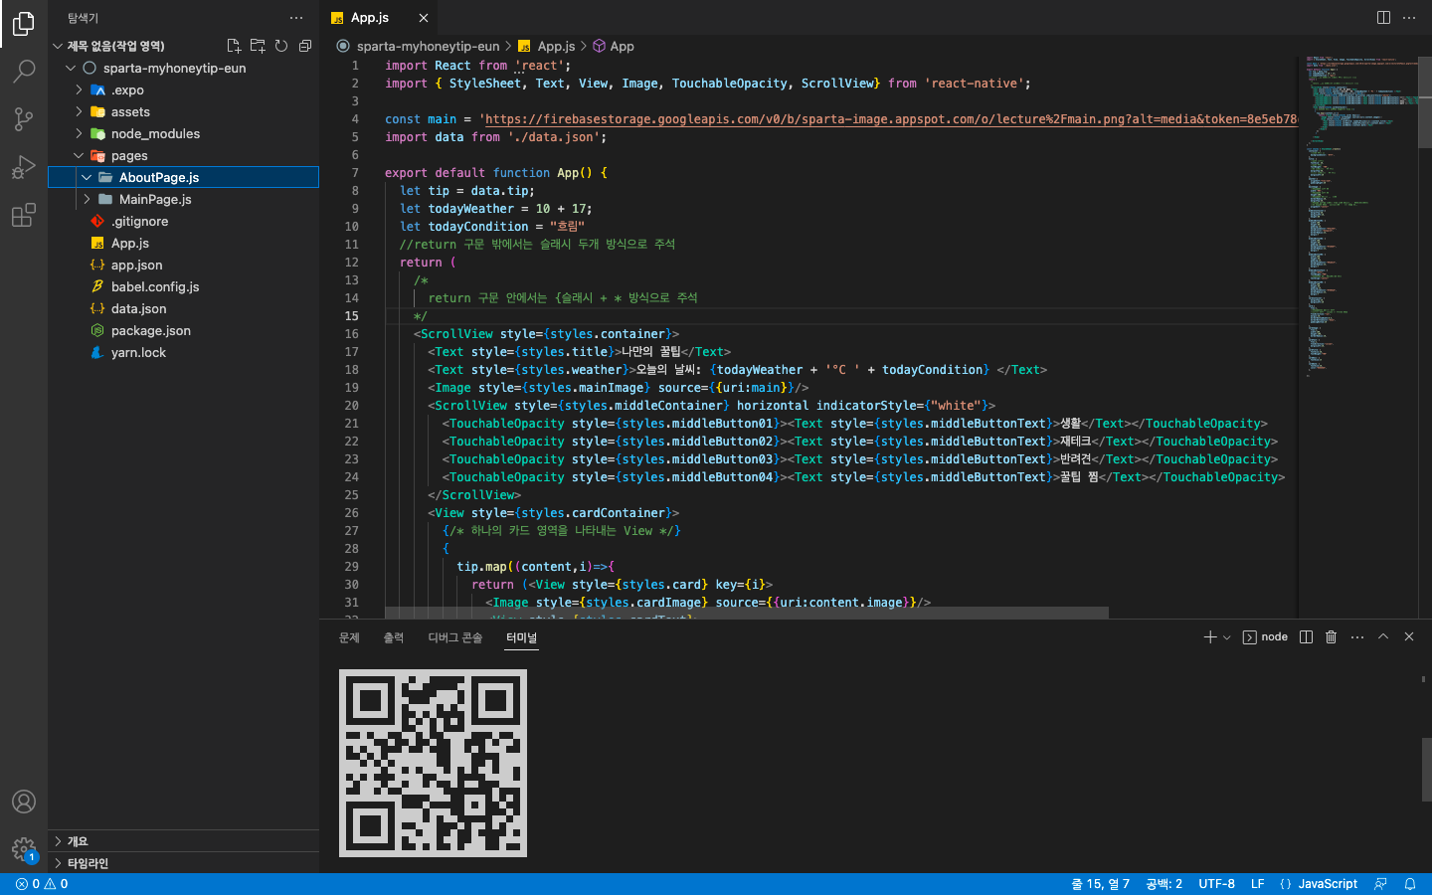The height and width of the screenshot is (895, 1432).
Task: Collapse the sparta-myhoneytip-eun folder
Action: (71, 68)
